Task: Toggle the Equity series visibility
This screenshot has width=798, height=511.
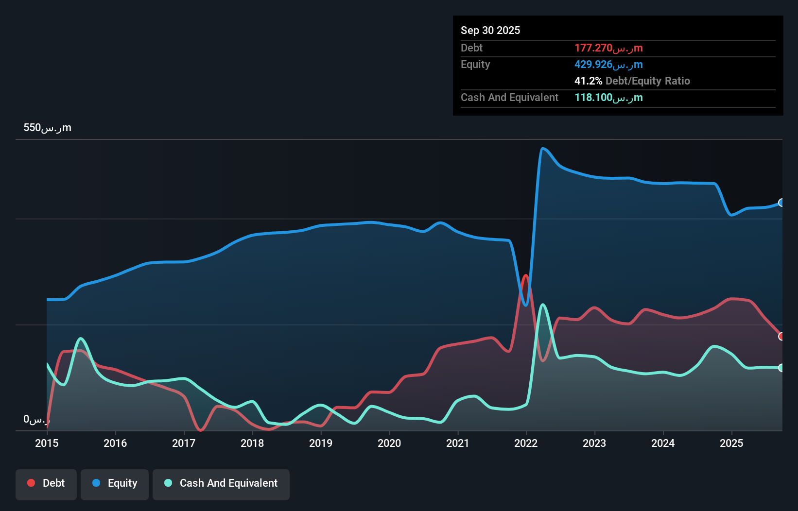Action: click(x=114, y=483)
